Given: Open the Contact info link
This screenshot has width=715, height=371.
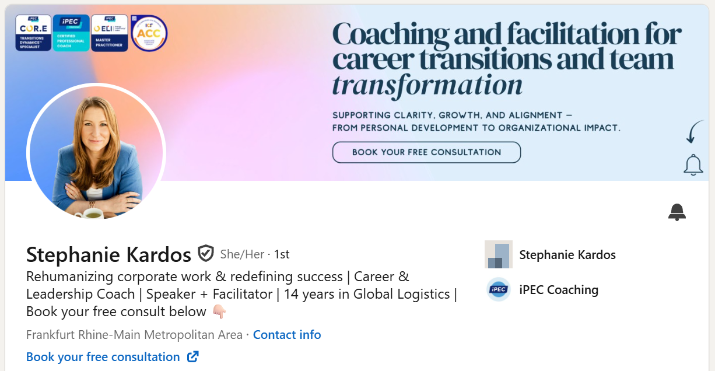Looking at the screenshot, I should (287, 334).
